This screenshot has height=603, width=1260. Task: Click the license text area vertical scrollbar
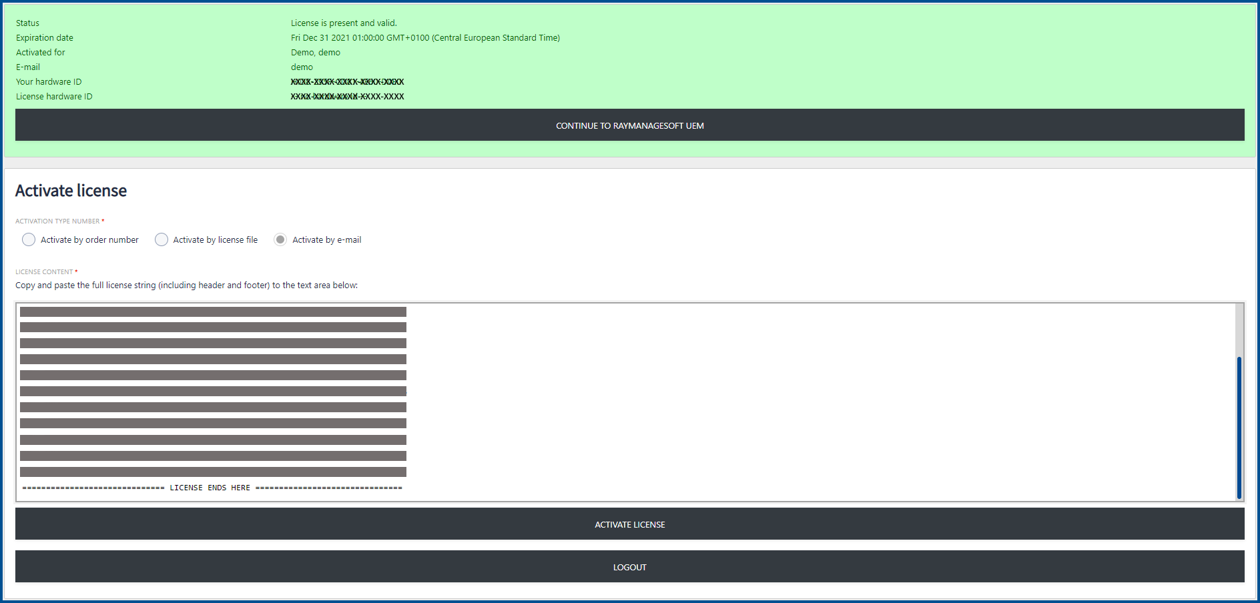click(1239, 427)
